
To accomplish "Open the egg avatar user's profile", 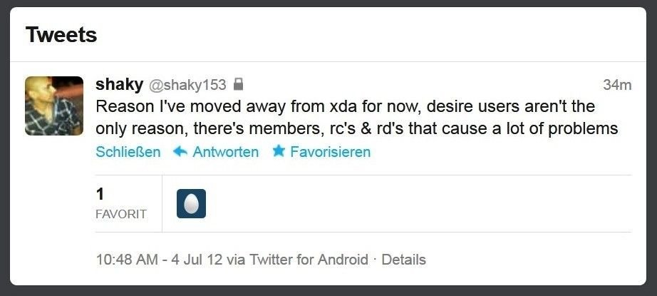I will pos(191,203).
